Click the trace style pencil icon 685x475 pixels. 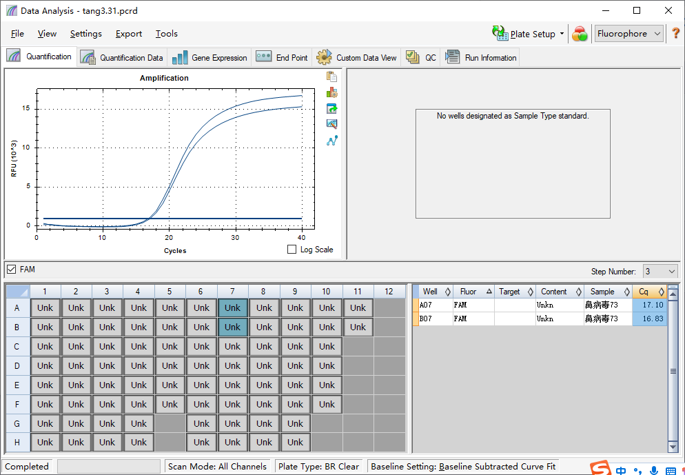331,124
